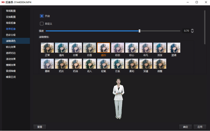Click the 0.70 strength value field
The height and width of the screenshot is (131, 210).
(187, 31)
